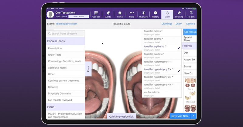Image resolution: width=243 pixels, height=127 pixels.
Task: Select Continue current treatment plan
Action: click(x=65, y=81)
